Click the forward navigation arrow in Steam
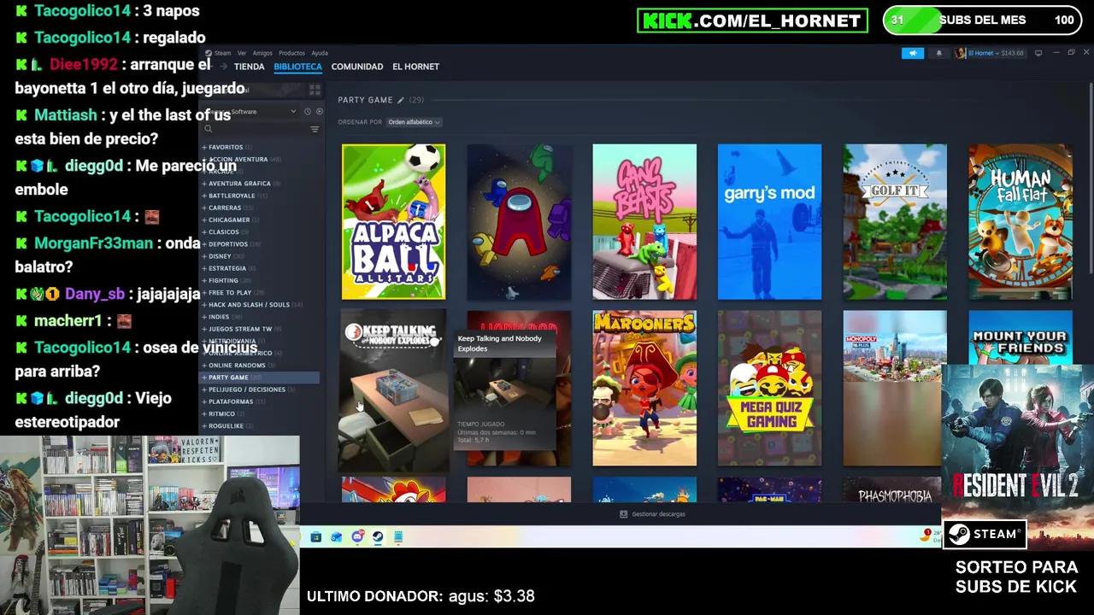Viewport: 1094px width, 615px height. (224, 67)
